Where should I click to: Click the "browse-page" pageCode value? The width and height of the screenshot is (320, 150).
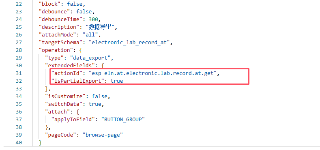(x=103, y=135)
